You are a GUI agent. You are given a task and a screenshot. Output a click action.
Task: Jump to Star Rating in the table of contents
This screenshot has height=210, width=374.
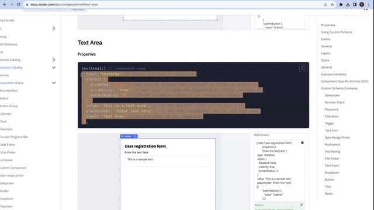click(x=333, y=152)
